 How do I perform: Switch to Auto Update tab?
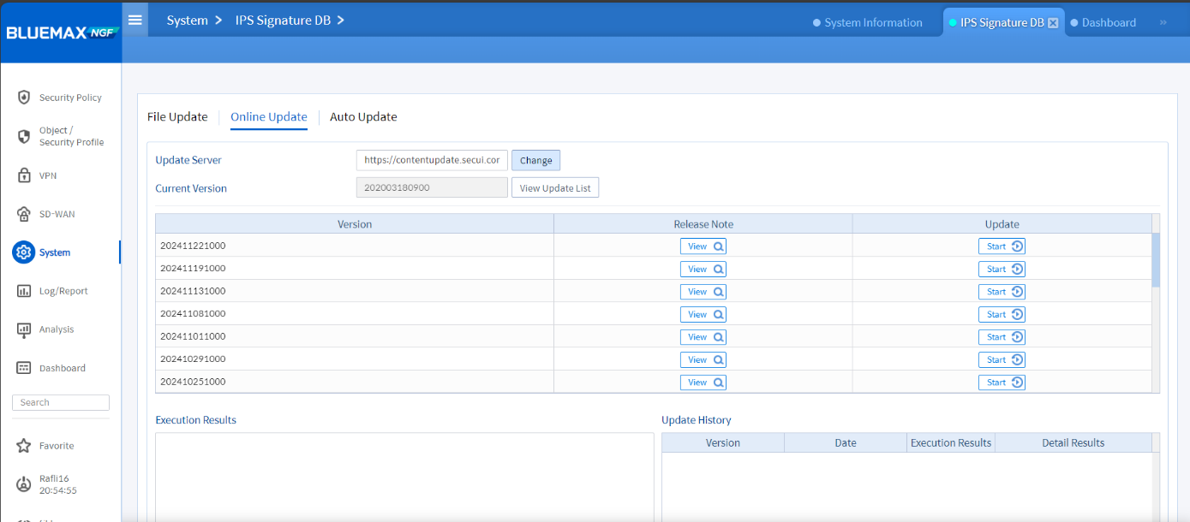pos(363,117)
